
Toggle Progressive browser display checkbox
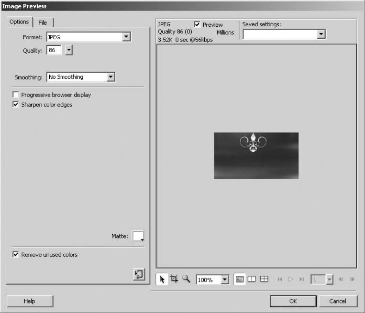(x=16, y=95)
